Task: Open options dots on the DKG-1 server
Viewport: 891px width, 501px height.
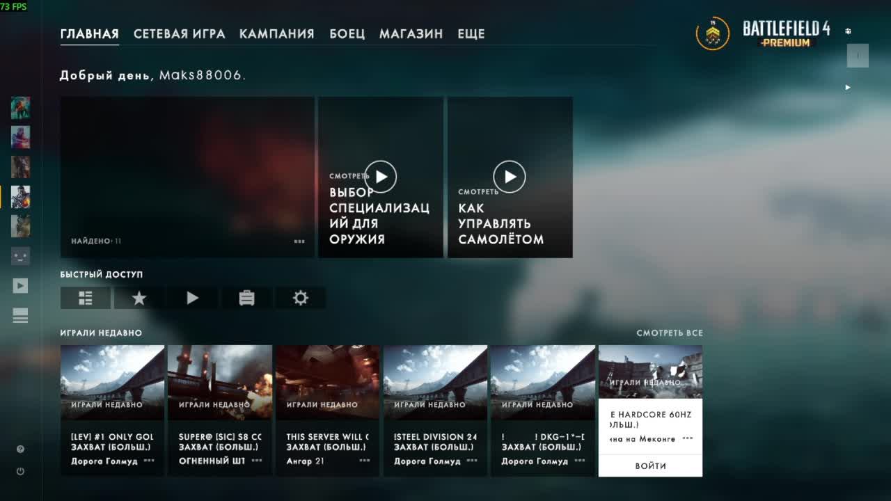Action: (x=580, y=461)
